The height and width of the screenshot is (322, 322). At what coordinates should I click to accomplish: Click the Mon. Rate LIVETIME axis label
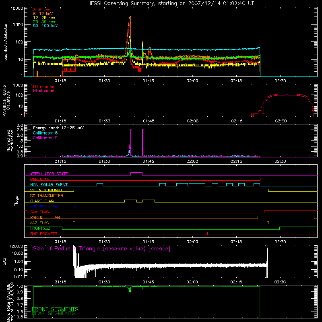coord(10,303)
